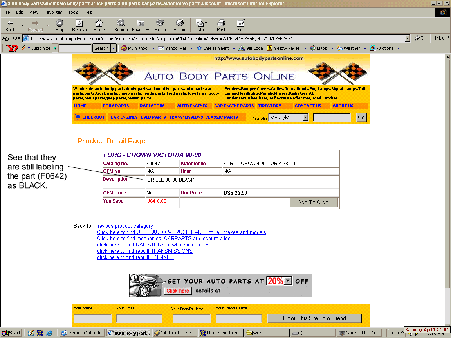Image resolution: width=451 pixels, height=338 pixels.
Task: Click the Mail toolbar icon
Action: 200,25
